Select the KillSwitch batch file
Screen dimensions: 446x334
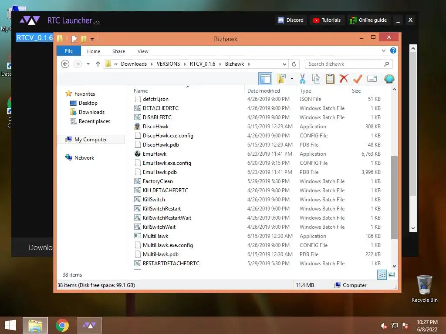(257, 199)
